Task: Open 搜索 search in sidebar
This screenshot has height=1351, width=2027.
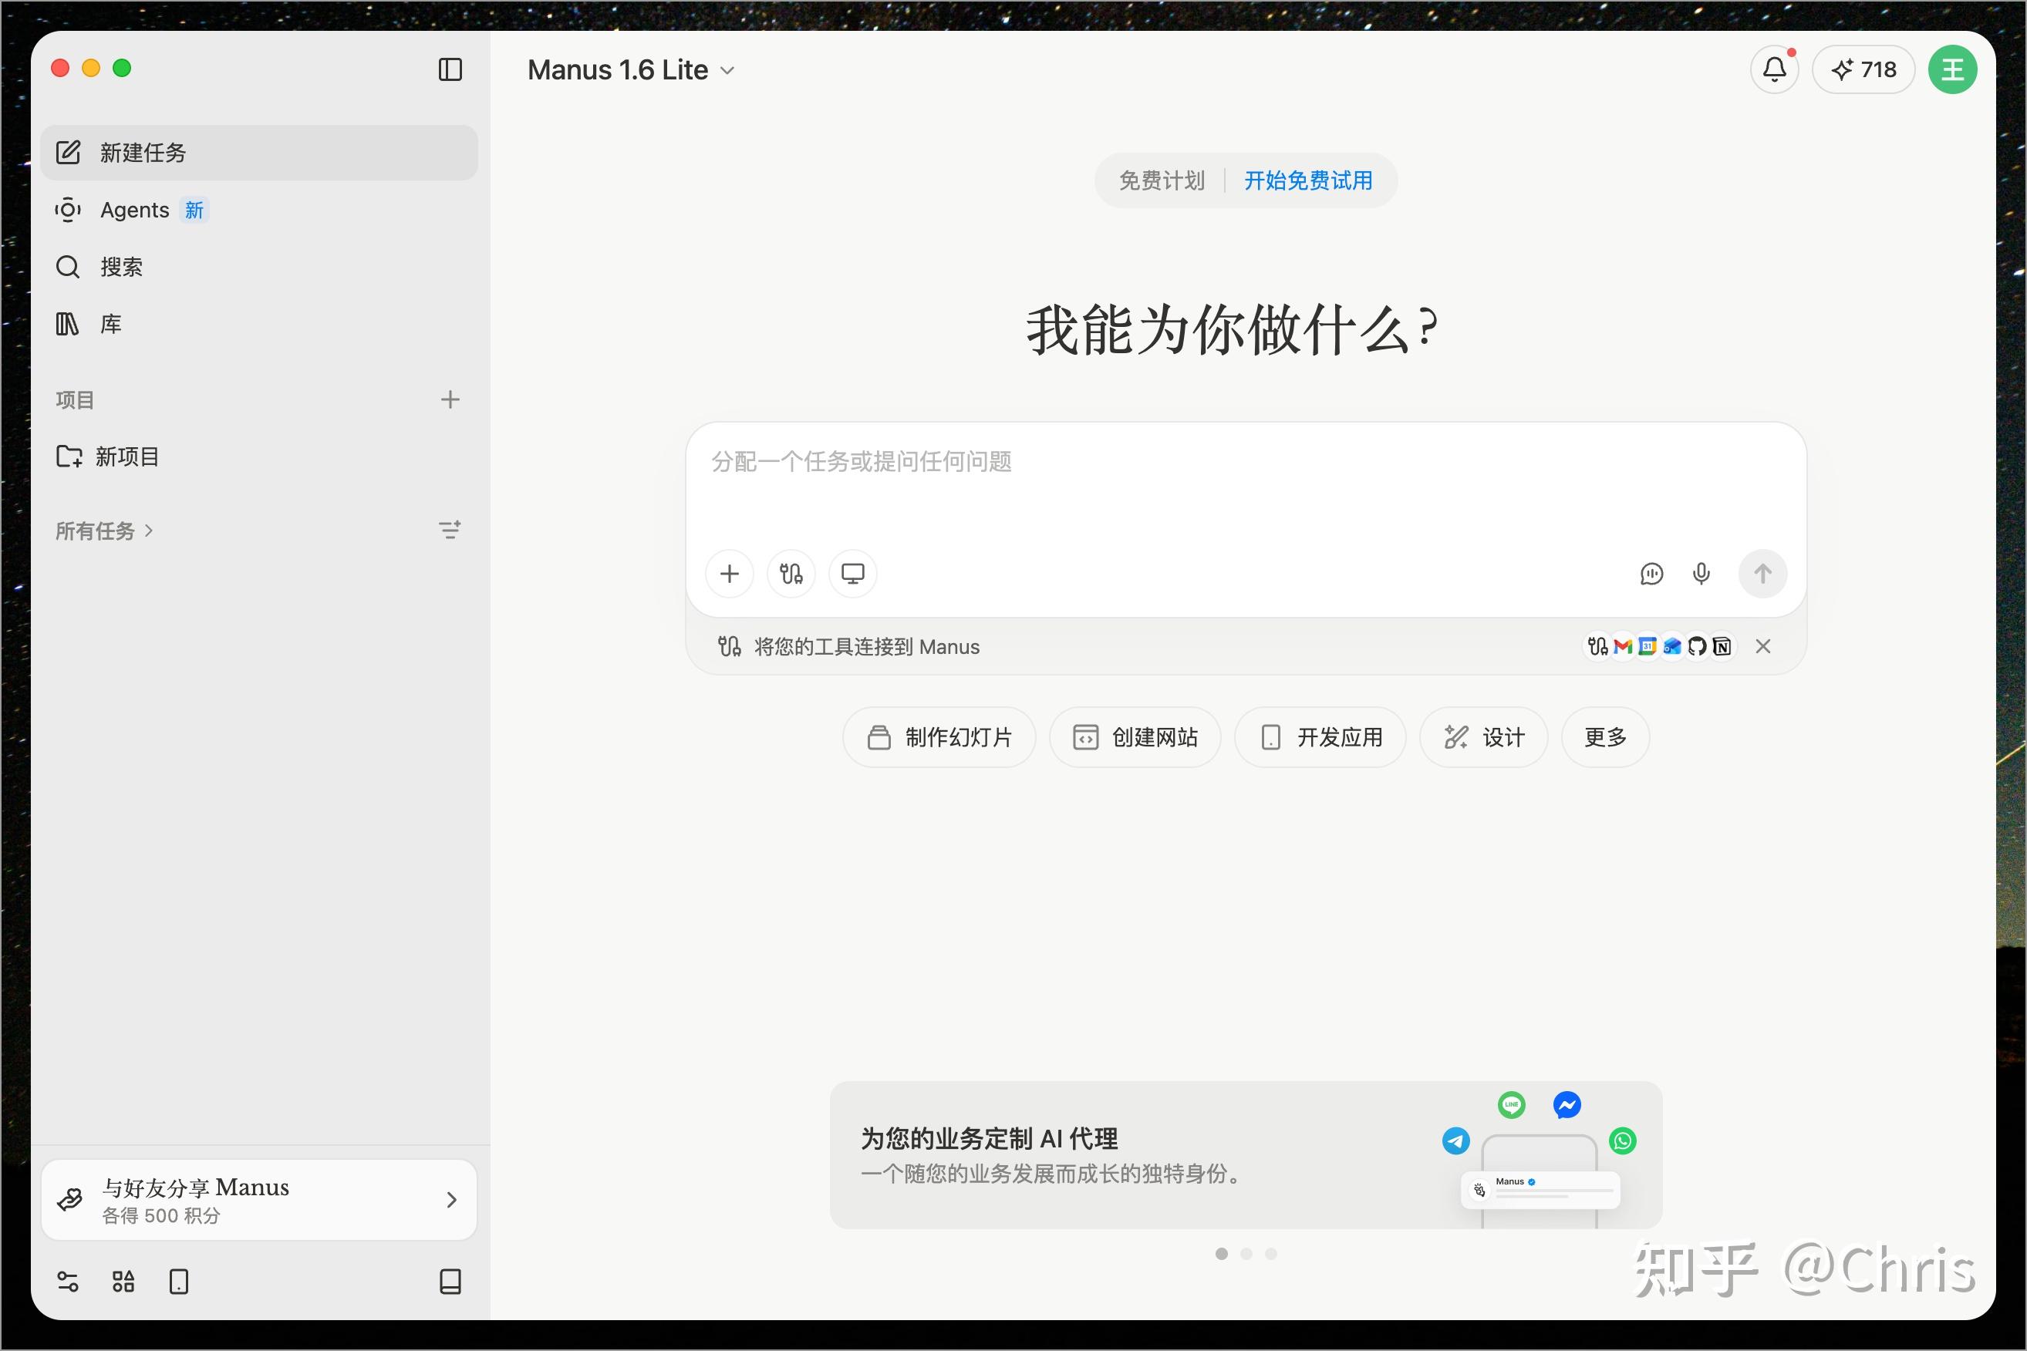Action: coord(258,266)
